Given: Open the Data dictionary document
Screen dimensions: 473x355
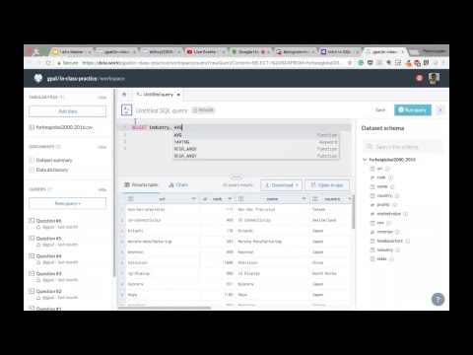Looking at the screenshot, I should tap(52, 170).
